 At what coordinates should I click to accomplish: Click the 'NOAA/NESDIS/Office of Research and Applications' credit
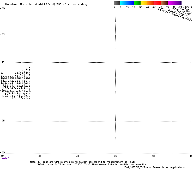pos(154,167)
